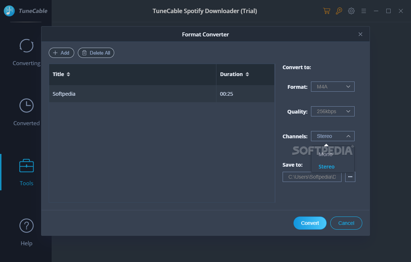Go to the Converting section
Screen dimensions: 411x262
(x=27, y=52)
